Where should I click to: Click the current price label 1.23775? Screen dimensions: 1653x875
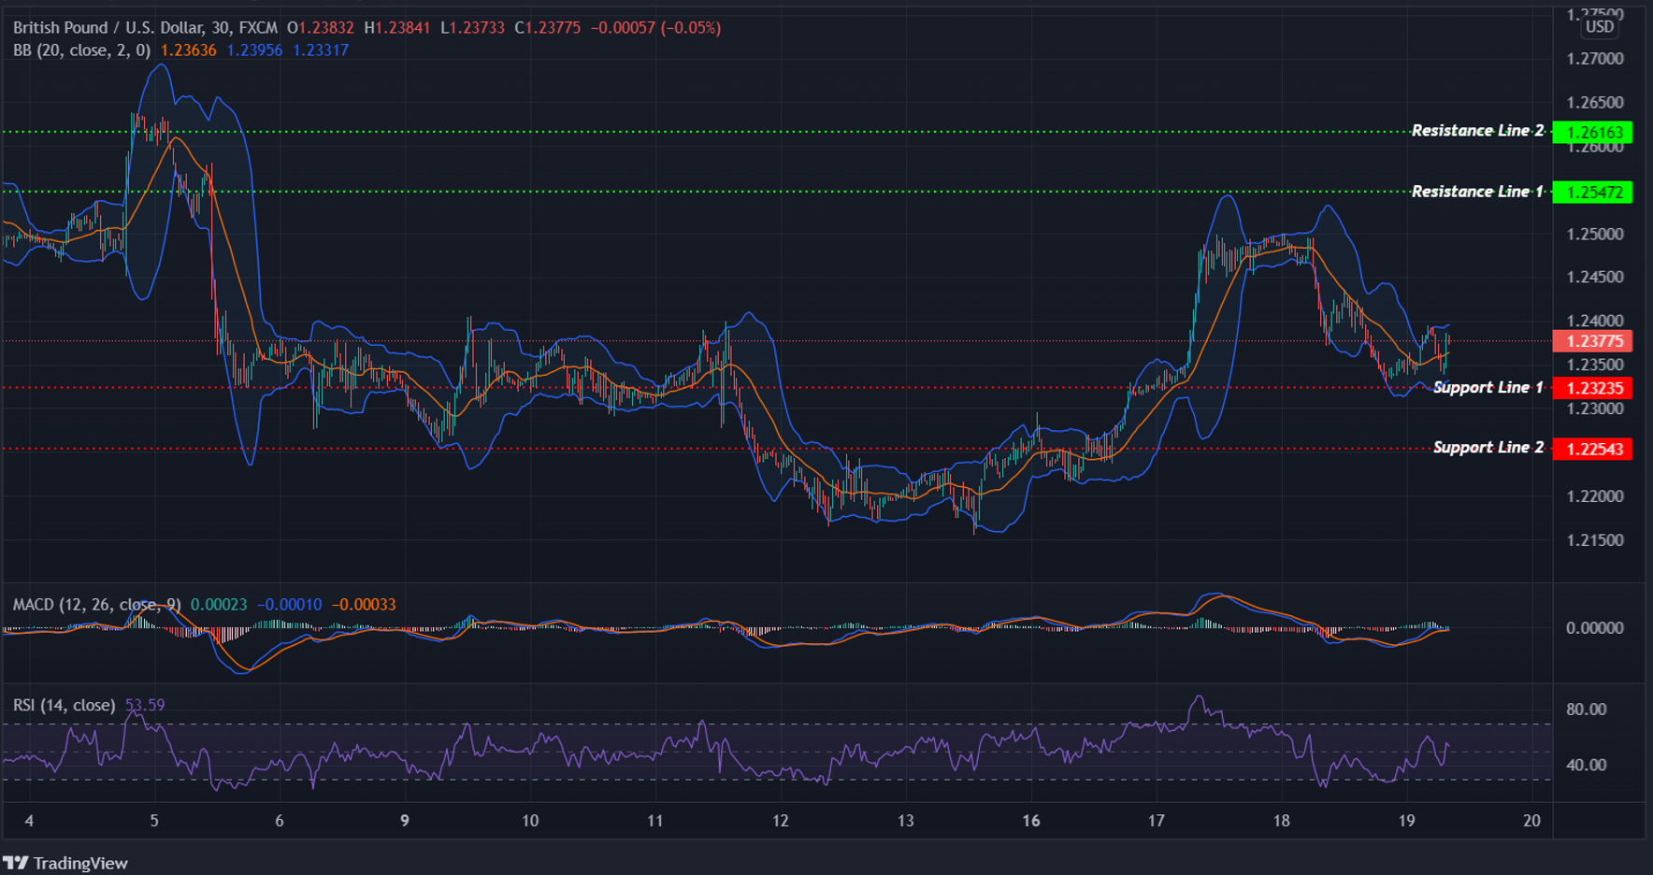1594,342
